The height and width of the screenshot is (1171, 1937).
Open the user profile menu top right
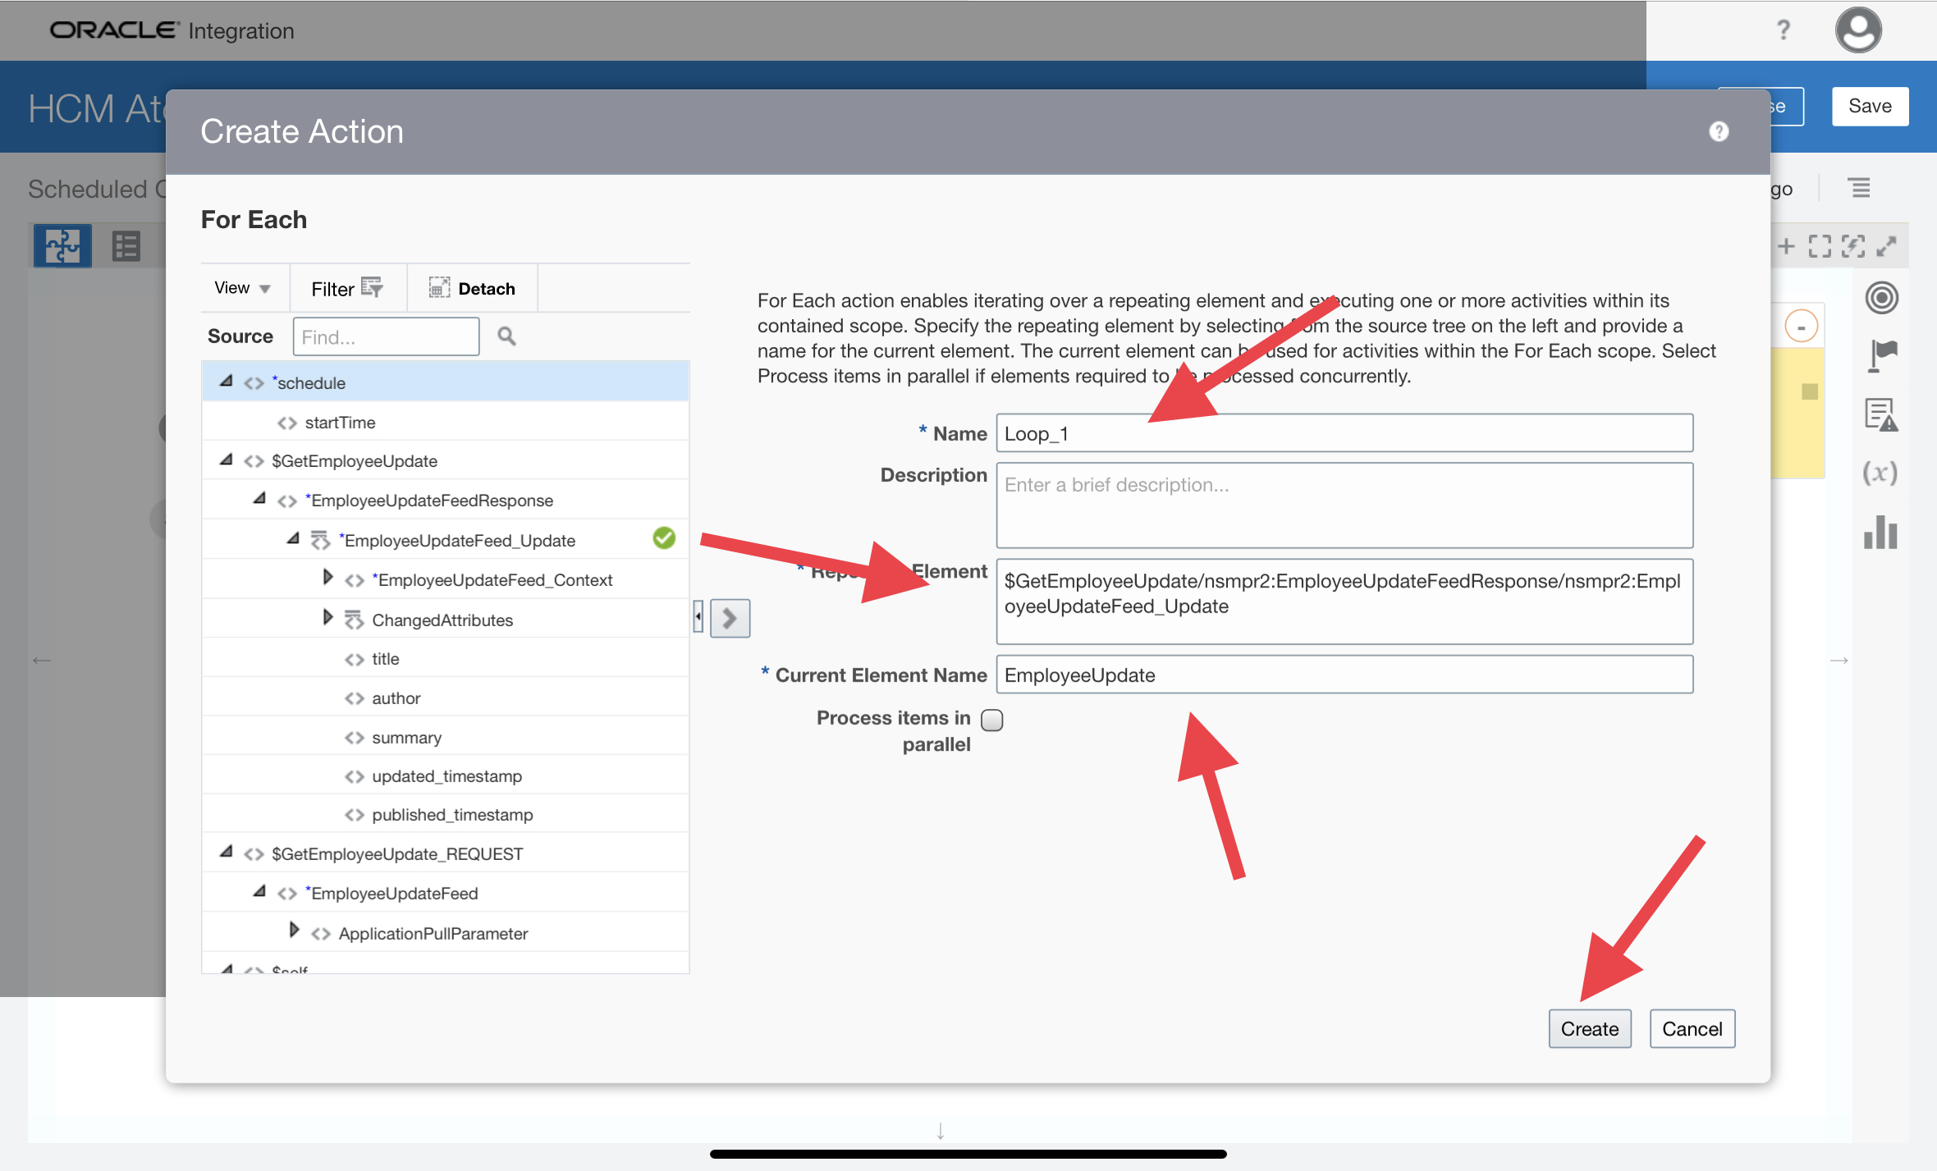point(1857,30)
